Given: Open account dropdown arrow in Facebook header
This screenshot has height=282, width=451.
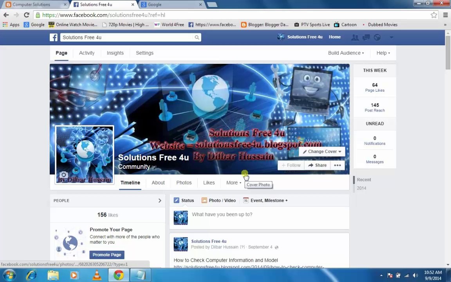Looking at the screenshot, I should click(391, 37).
